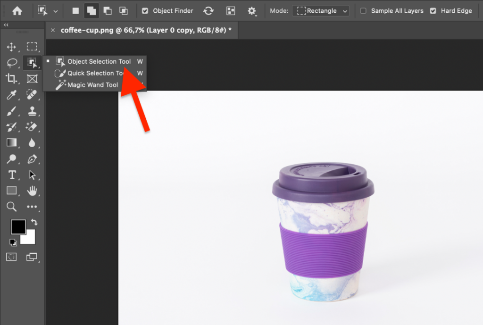The width and height of the screenshot is (483, 325).
Task: Collapse the left toolbar with double chevron
Action: tap(6, 25)
